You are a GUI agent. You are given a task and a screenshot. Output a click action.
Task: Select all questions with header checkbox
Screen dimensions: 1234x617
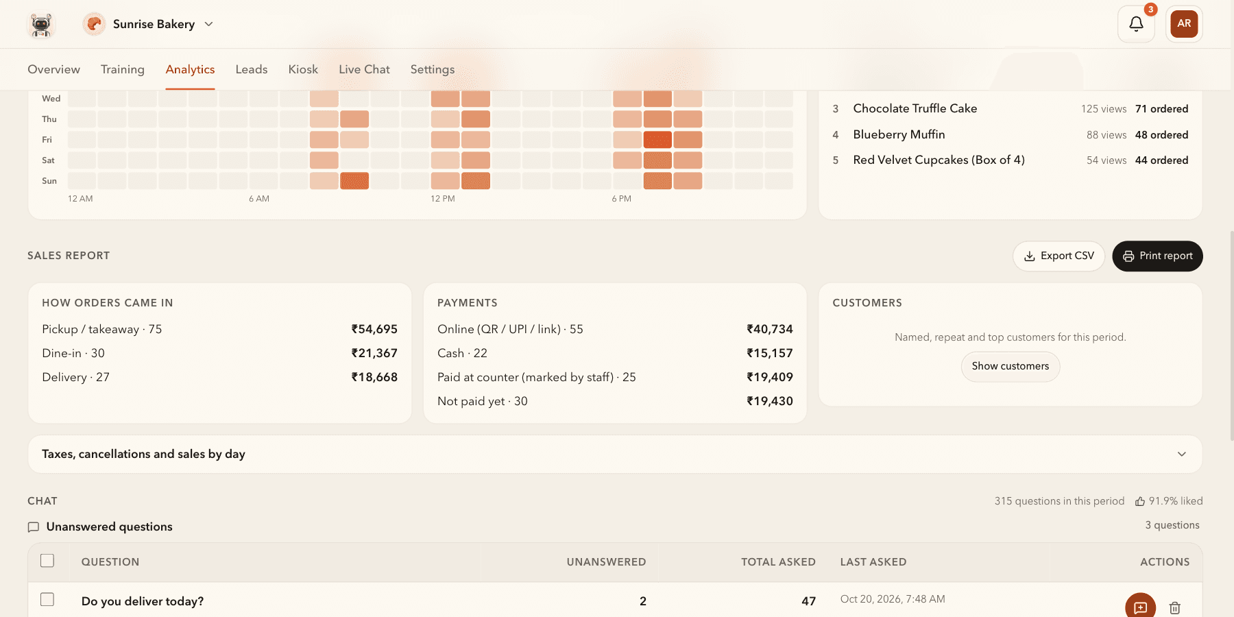point(47,561)
